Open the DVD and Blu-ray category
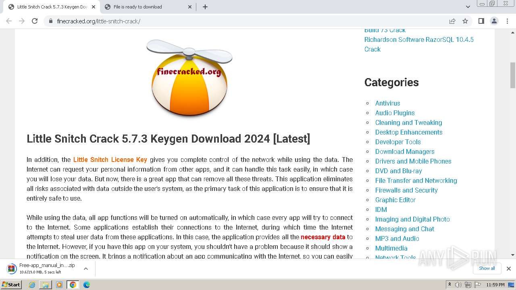Screen dimensions: 516x290 398,171
